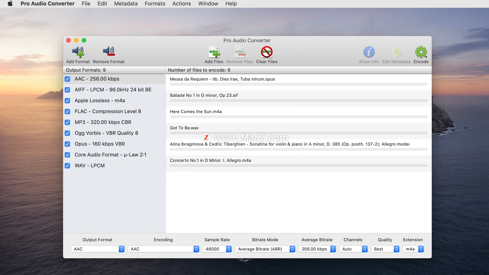This screenshot has width=489, height=275.
Task: Select the WAV - LPCM row text
Action: [90, 166]
